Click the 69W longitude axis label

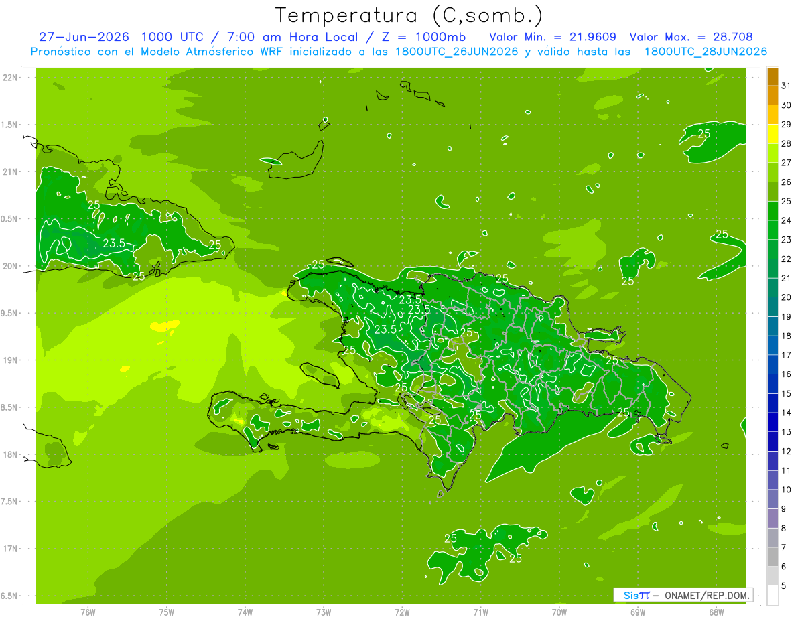tap(638, 612)
